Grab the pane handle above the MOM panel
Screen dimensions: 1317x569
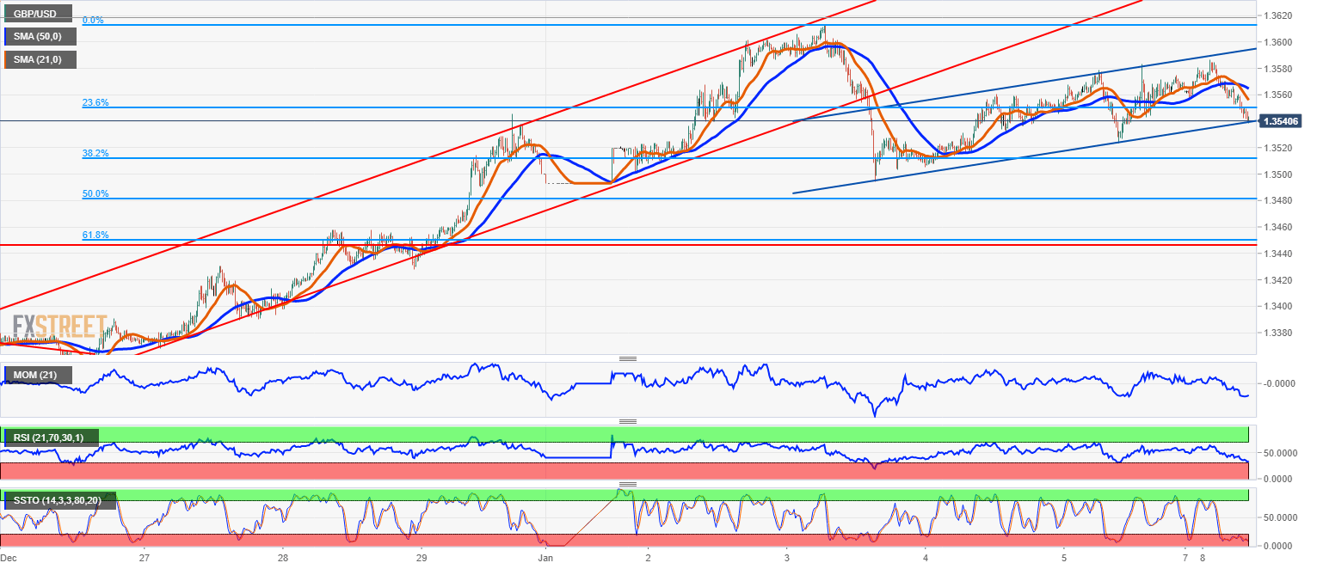pos(628,358)
